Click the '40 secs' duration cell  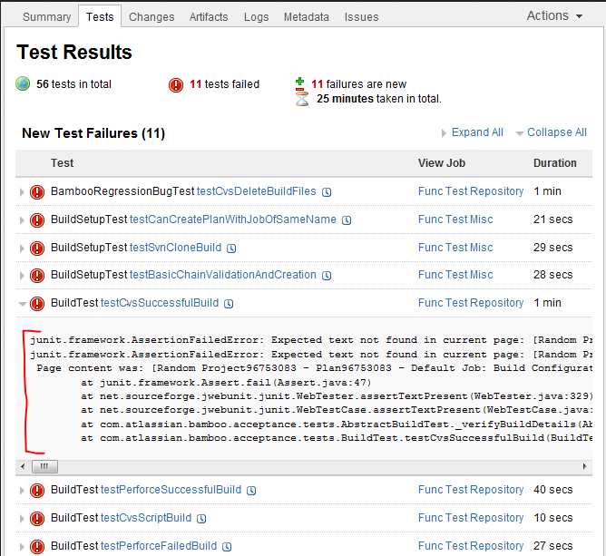pos(553,490)
